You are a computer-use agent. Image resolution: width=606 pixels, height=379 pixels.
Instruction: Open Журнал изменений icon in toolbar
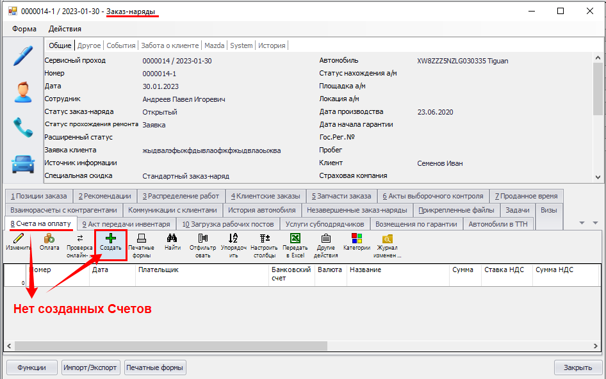388,239
